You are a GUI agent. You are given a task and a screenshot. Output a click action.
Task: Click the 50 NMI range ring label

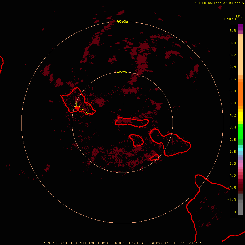point(122,72)
